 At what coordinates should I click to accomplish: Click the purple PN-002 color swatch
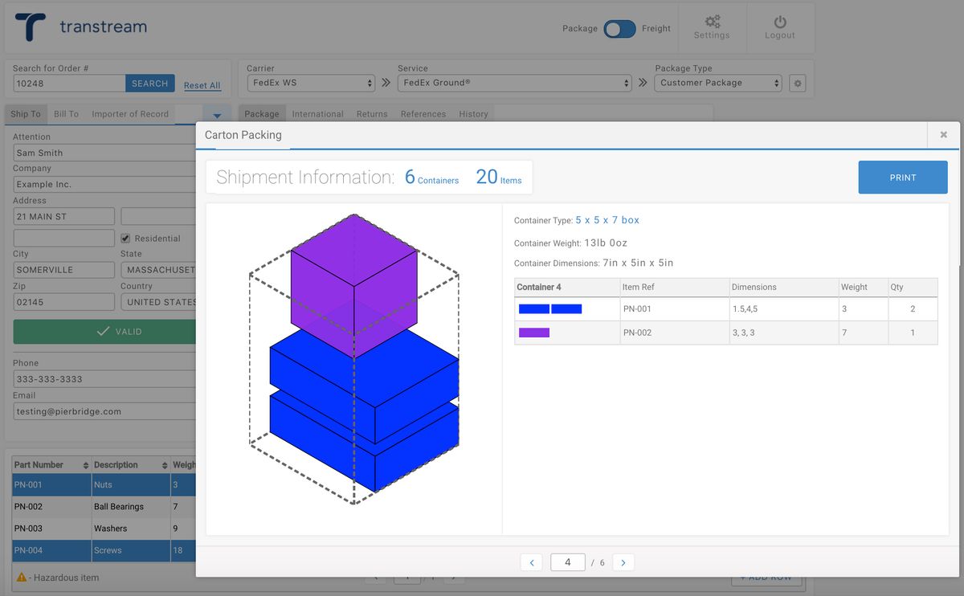pyautogui.click(x=534, y=333)
